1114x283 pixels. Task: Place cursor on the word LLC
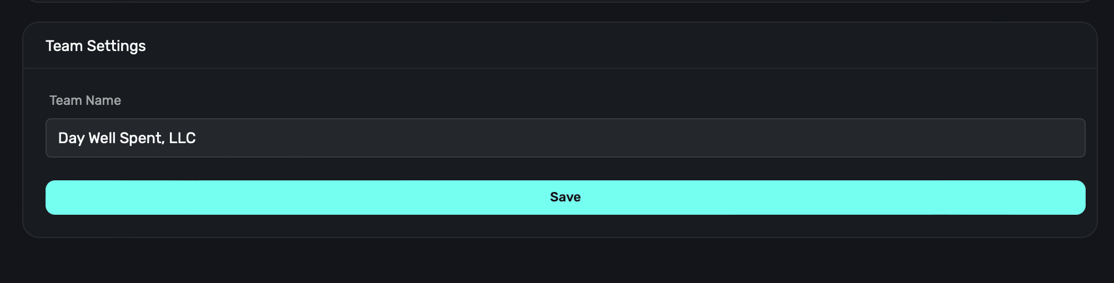click(x=182, y=138)
